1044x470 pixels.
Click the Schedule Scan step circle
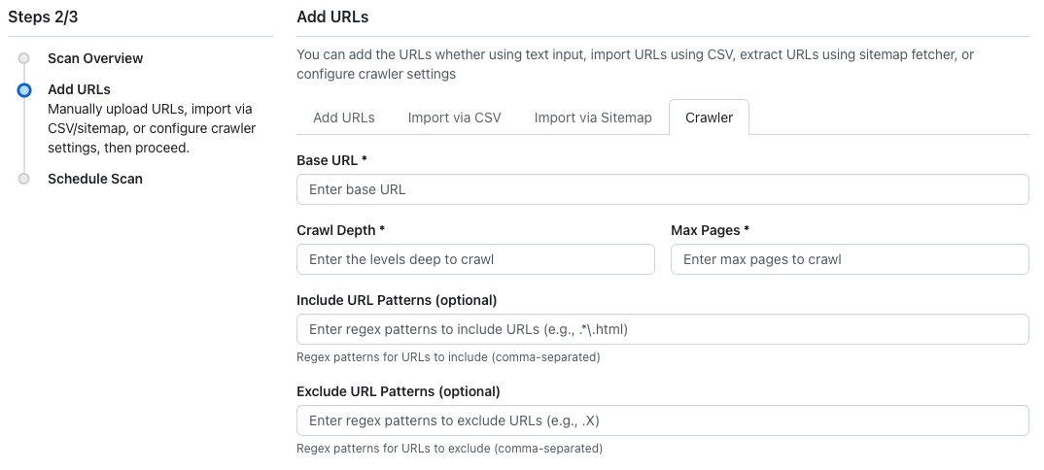pos(24,179)
